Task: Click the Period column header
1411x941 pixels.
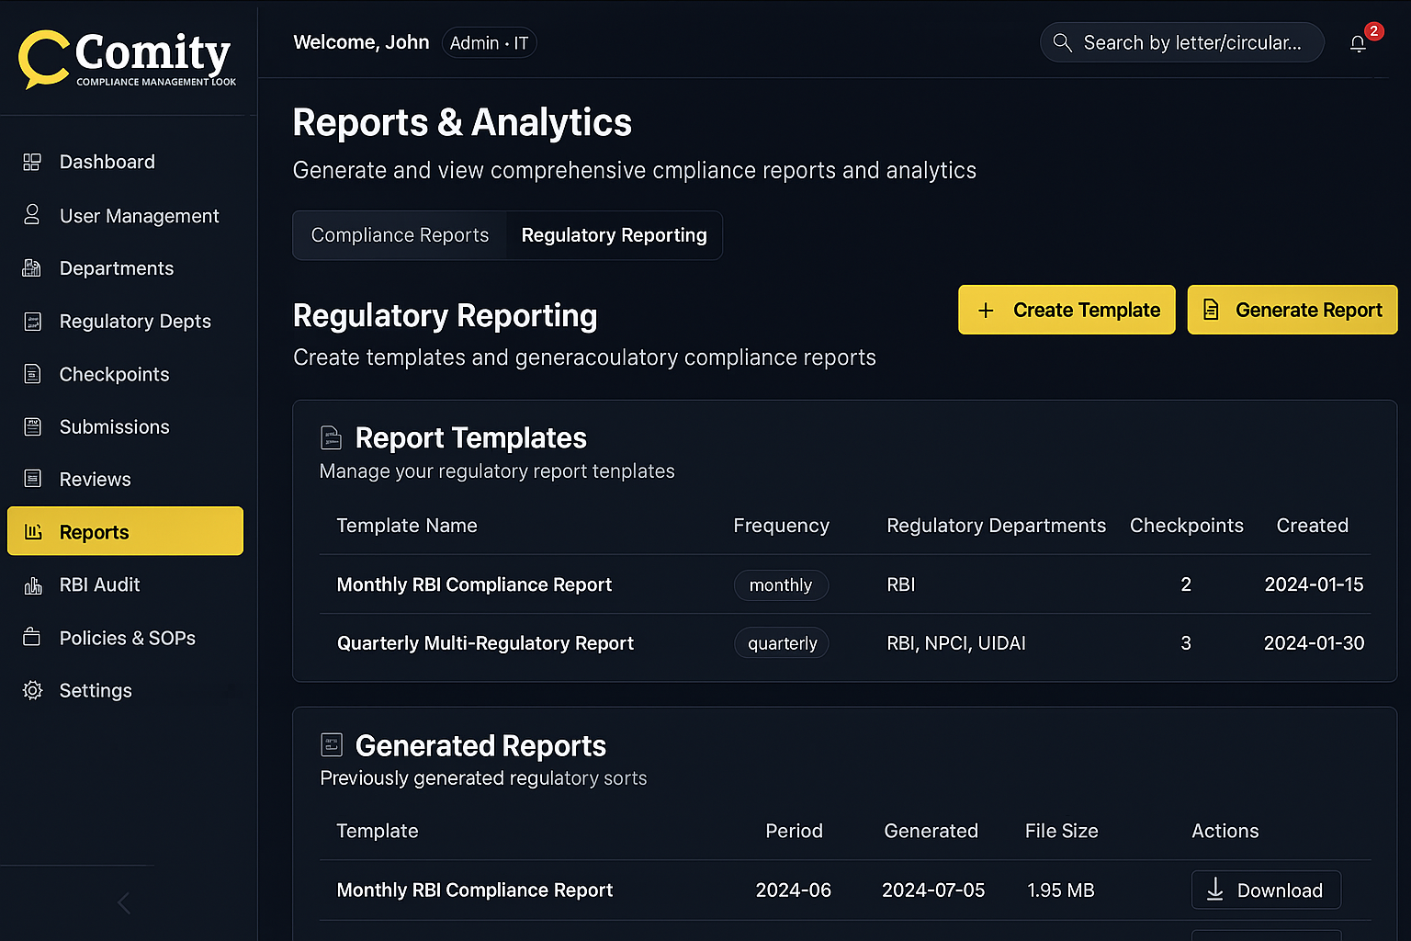Action: click(794, 831)
